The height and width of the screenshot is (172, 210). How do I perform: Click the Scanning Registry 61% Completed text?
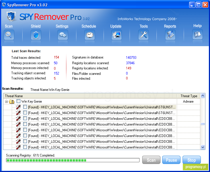[31, 155]
